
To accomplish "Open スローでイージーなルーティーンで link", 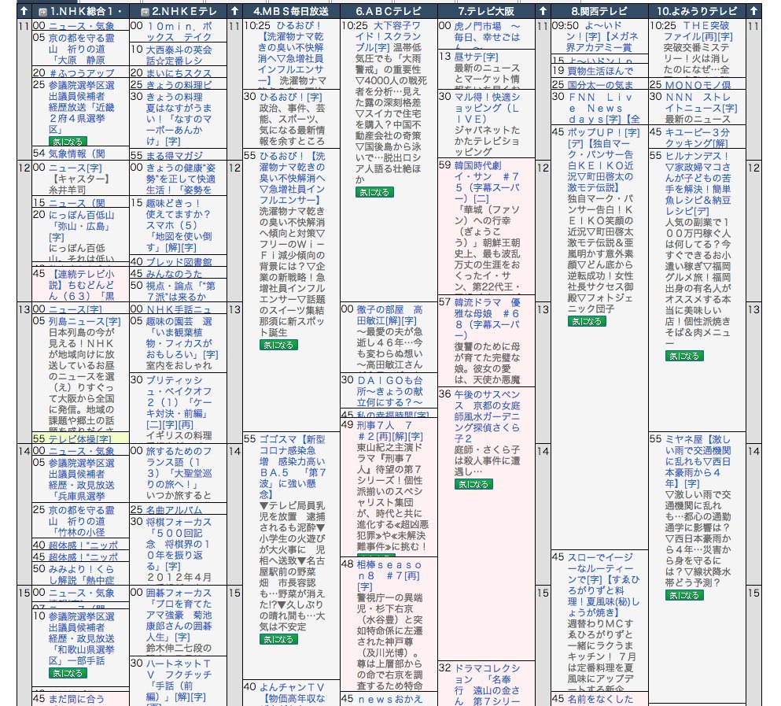I will coord(604,584).
